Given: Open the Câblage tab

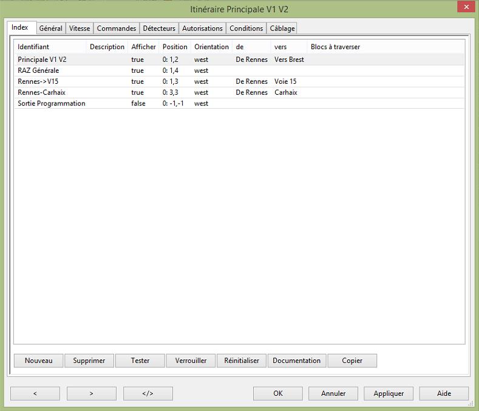Looking at the screenshot, I should pyautogui.click(x=282, y=29).
